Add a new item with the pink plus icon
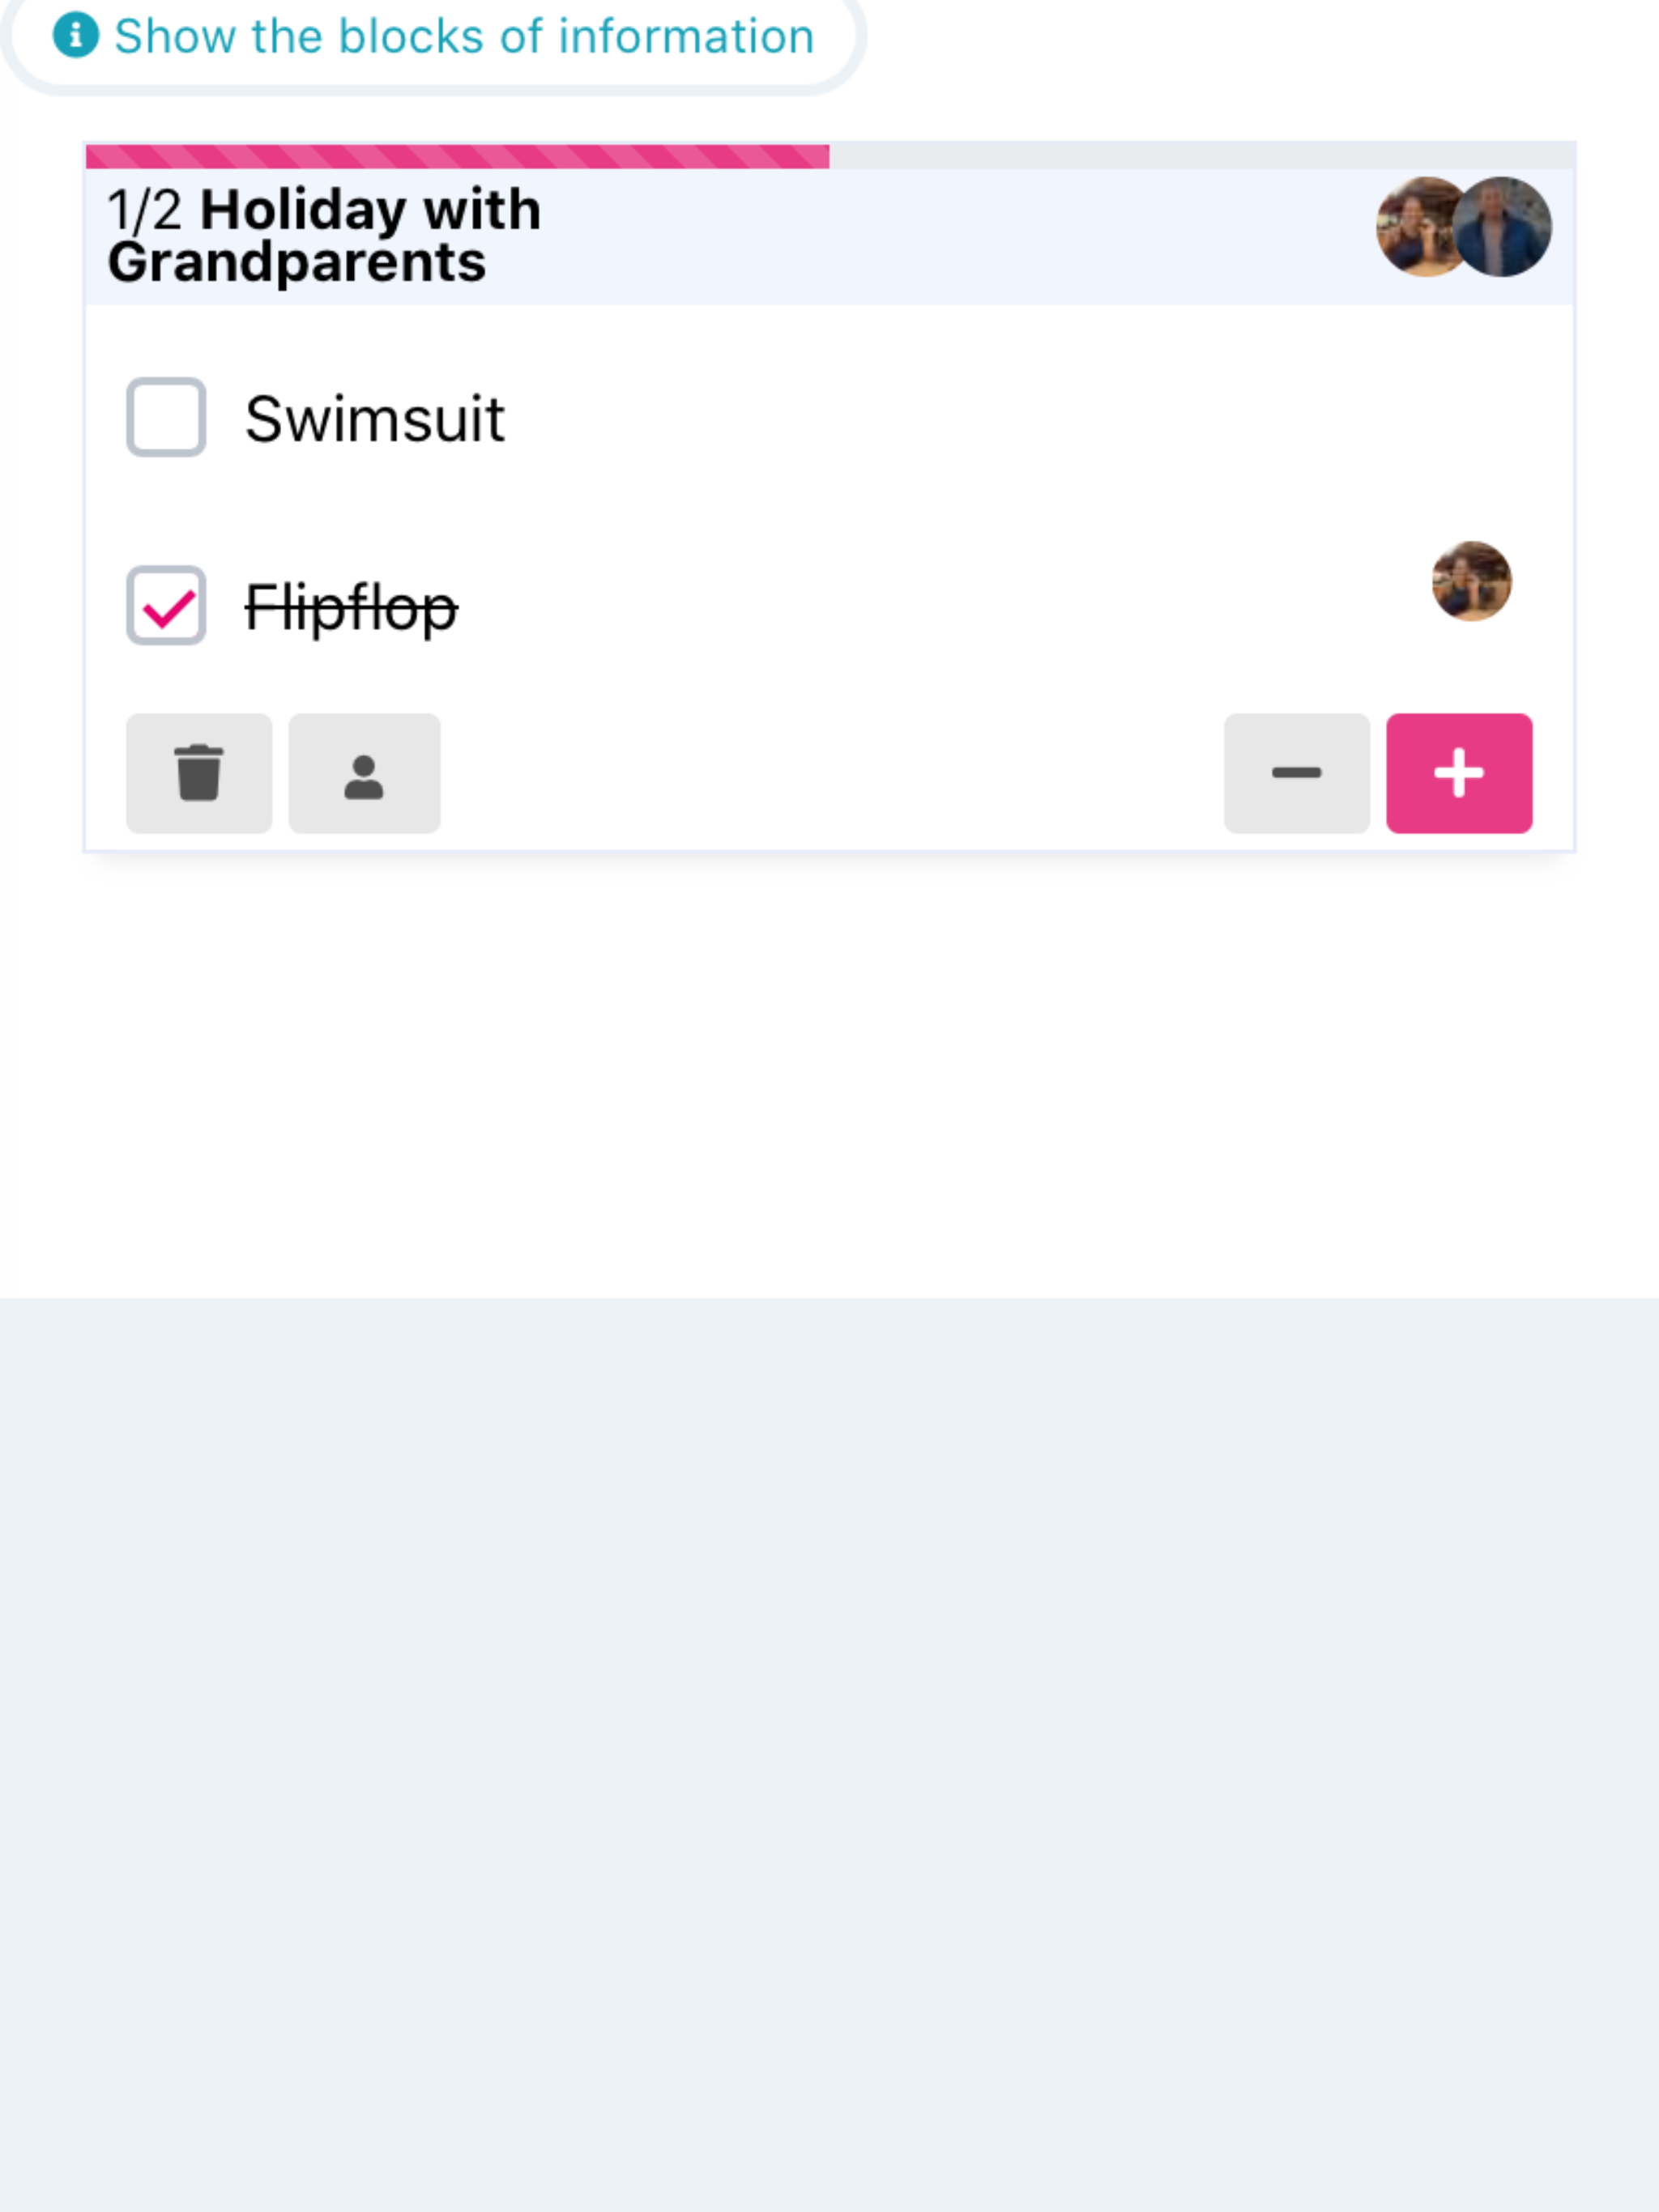The image size is (1659, 2212). pos(1459,772)
